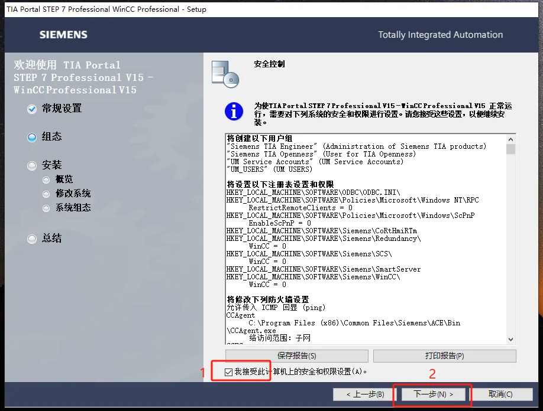
Task: Click the "Siemens TIA Engineer" line
Action: tap(356, 146)
